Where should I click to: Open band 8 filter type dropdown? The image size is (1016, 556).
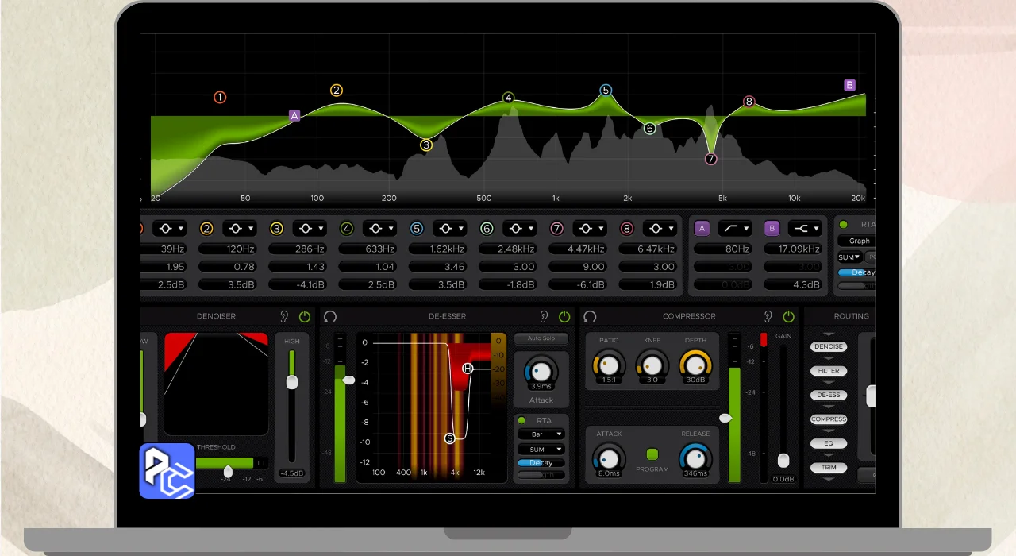[660, 229]
